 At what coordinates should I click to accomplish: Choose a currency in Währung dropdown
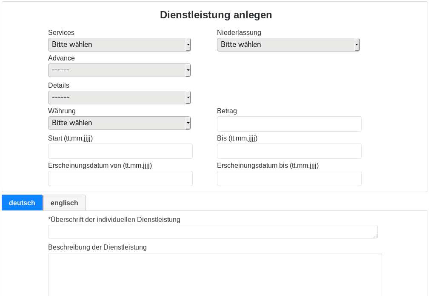pyautogui.click(x=119, y=123)
